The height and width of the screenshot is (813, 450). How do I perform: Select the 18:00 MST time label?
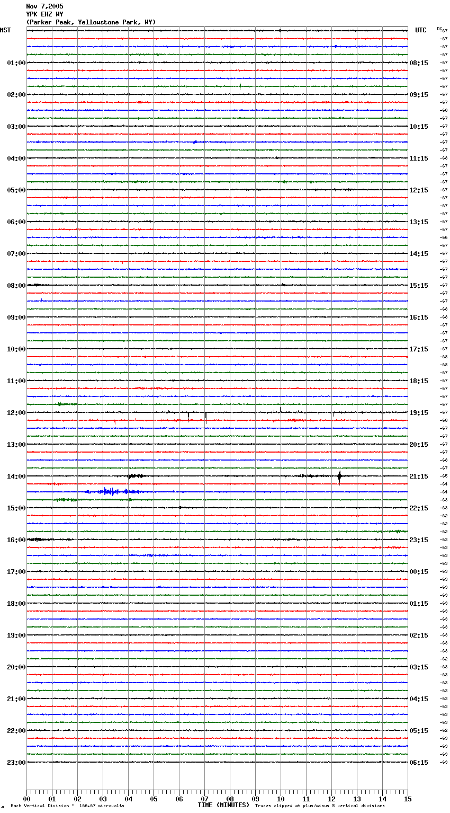16,604
